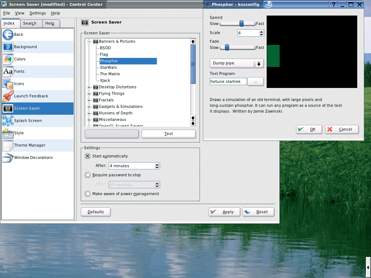
Task: Open the View menu
Action: pos(20,13)
